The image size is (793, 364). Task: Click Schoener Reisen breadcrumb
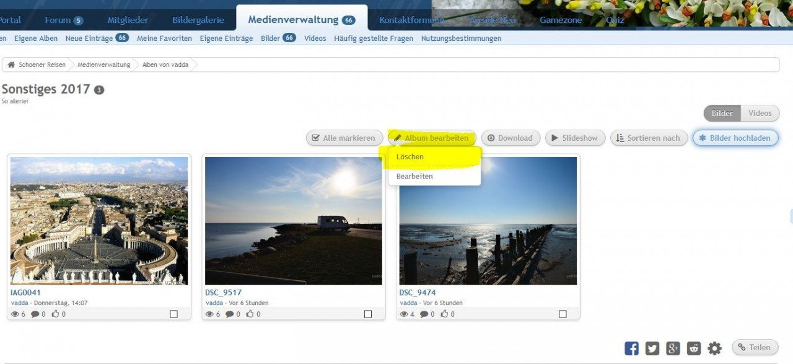click(x=42, y=64)
